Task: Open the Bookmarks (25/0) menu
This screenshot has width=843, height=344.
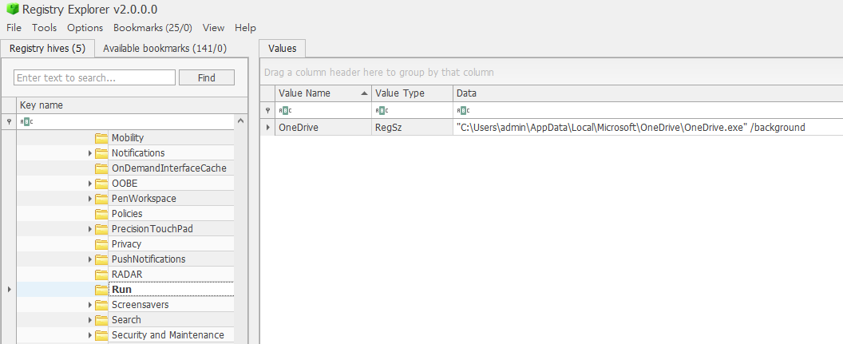Action: 152,27
